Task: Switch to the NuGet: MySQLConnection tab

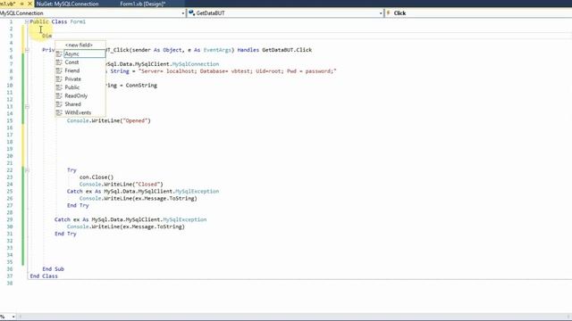Action: point(68,4)
